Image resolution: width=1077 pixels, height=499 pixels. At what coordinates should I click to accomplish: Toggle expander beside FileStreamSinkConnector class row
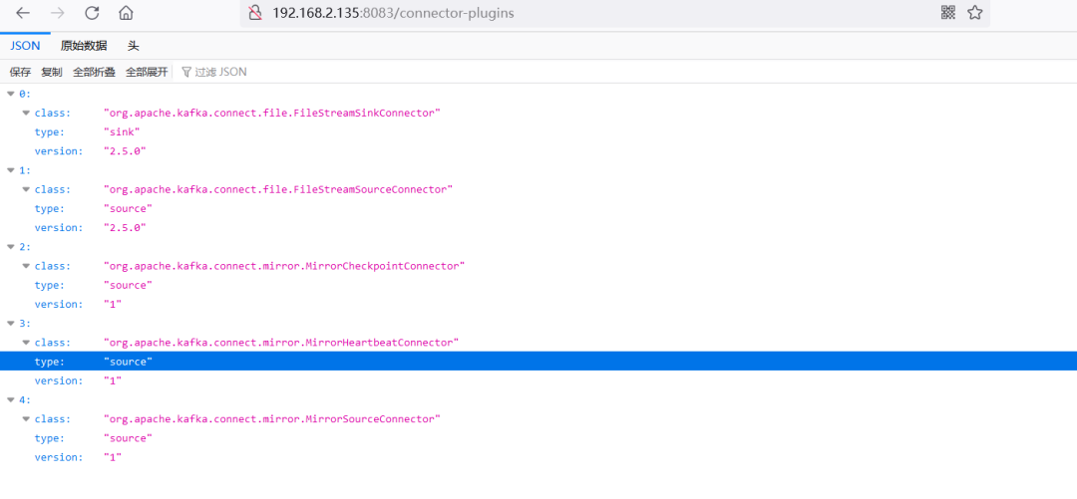26,113
